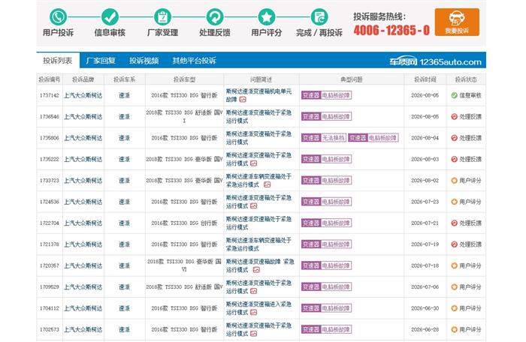Screen dimensions: 526x342
Task: Open image icon in complaint 1735222 description
Action: pos(254,163)
